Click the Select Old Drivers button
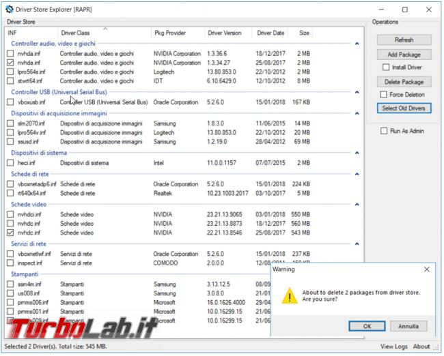The width and height of the screenshot is (444, 356). pyautogui.click(x=404, y=108)
